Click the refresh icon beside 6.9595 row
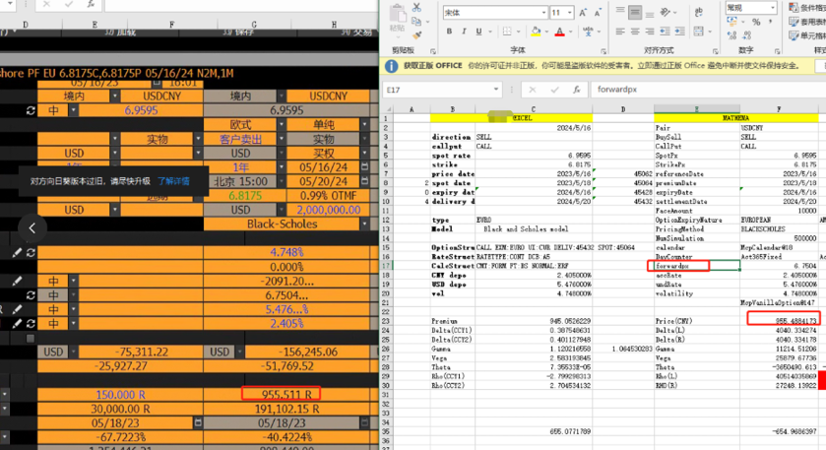 30,111
